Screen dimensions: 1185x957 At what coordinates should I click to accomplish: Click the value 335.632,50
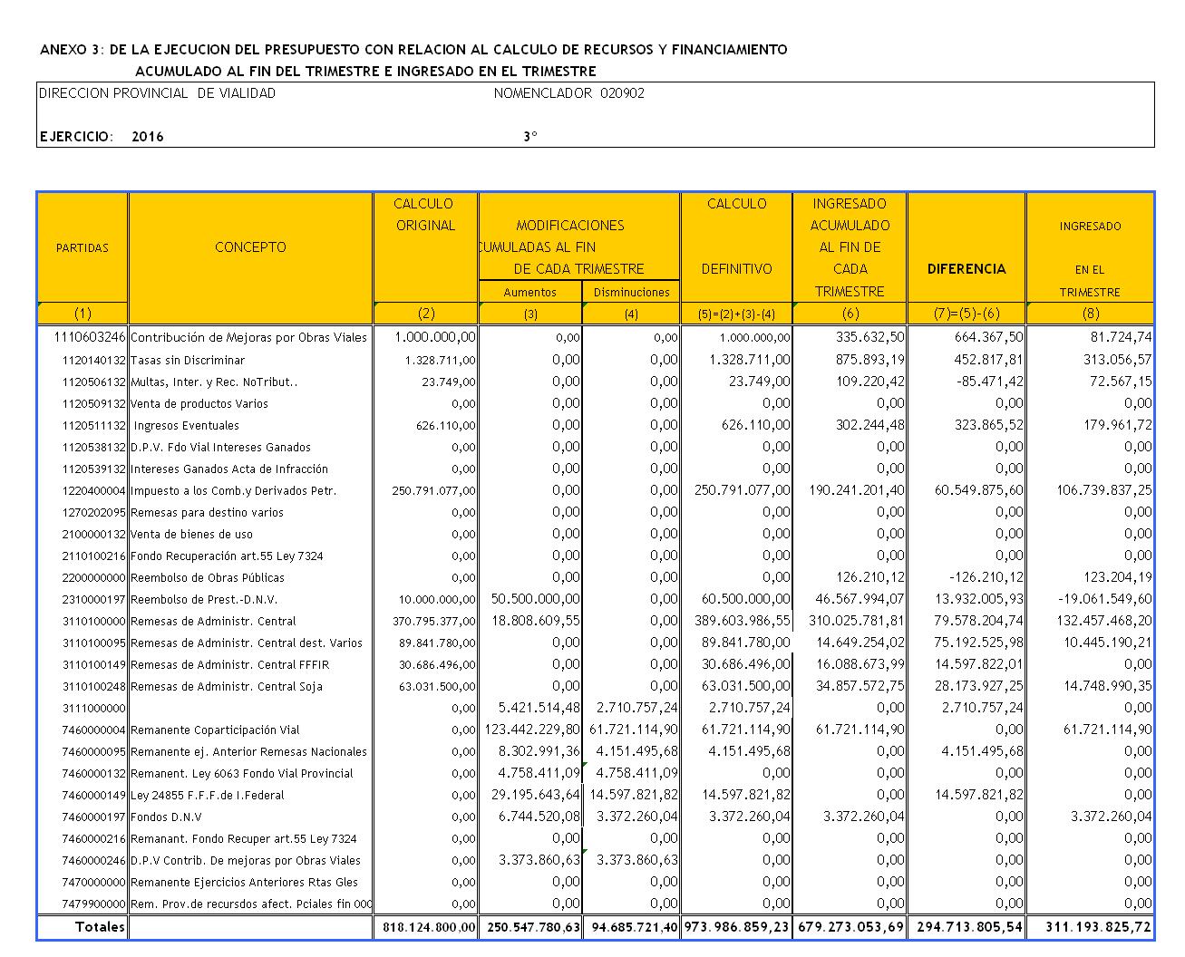coord(871,337)
